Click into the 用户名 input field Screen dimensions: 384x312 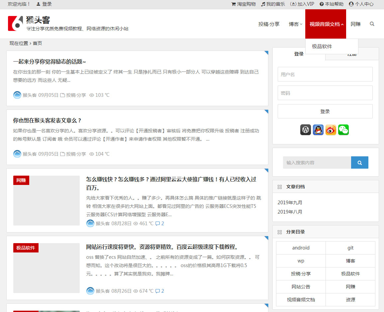(325, 74)
